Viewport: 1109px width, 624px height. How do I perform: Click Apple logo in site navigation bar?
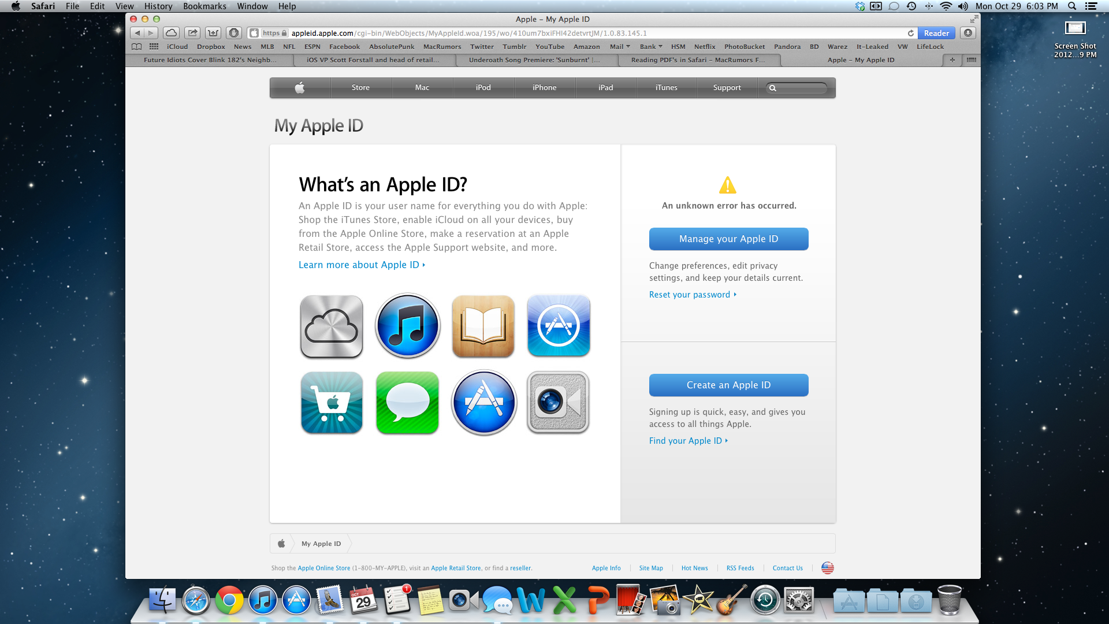(300, 88)
